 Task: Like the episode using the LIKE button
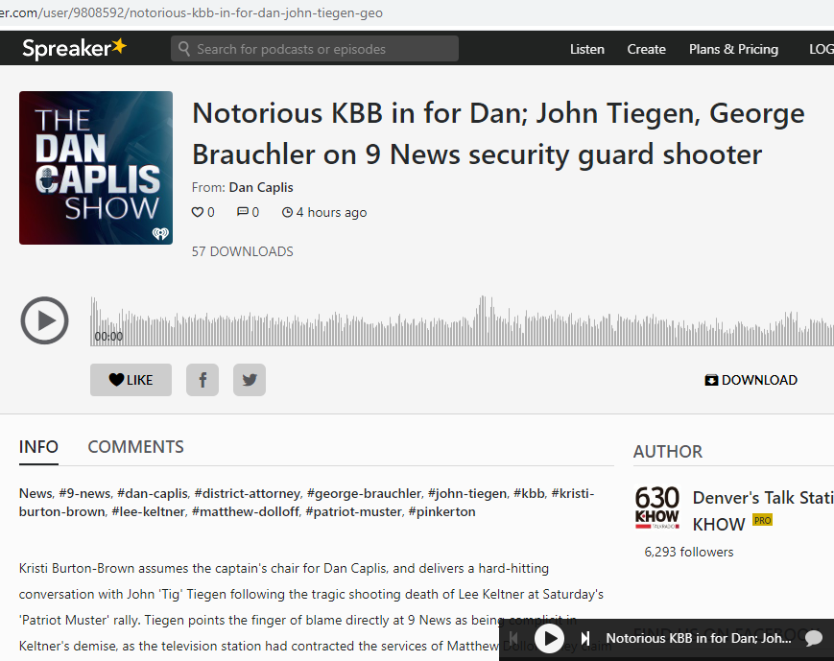131,380
